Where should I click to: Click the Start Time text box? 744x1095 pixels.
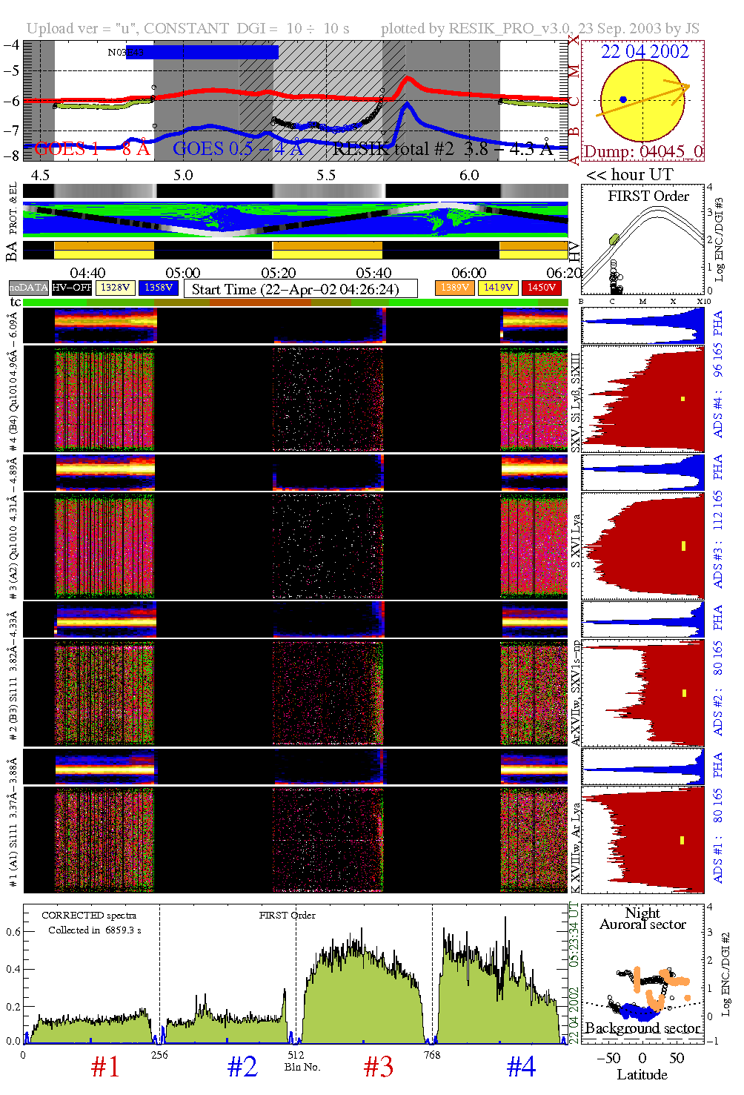300,289
